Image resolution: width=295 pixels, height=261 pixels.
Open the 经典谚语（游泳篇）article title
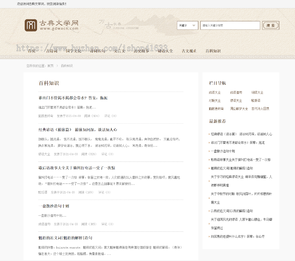coord(78,130)
